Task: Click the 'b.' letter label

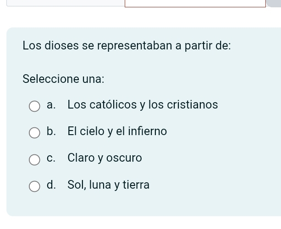Action: [51, 131]
